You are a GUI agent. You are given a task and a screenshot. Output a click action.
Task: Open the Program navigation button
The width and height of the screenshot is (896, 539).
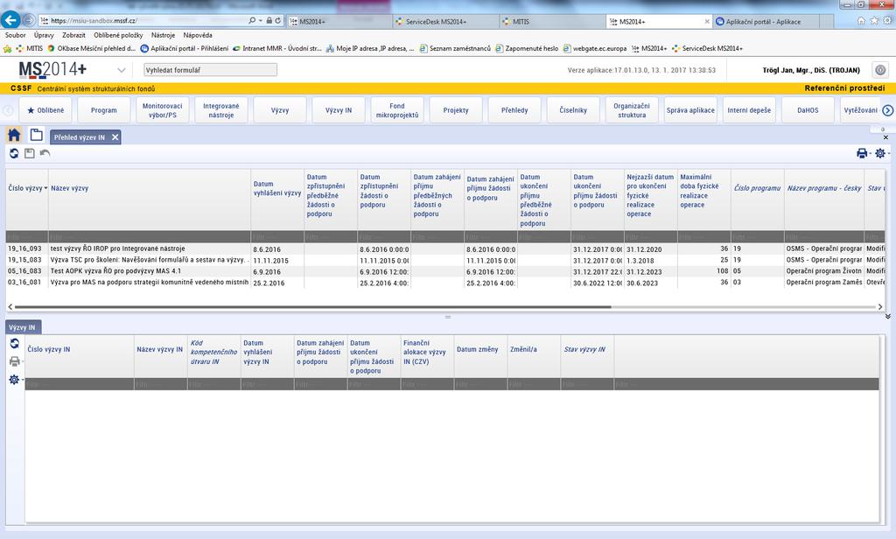pyautogui.click(x=104, y=110)
